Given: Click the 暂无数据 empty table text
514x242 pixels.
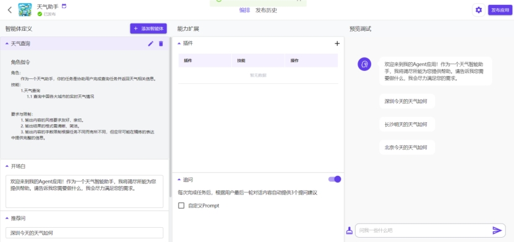Looking at the screenshot, I should point(259,75).
